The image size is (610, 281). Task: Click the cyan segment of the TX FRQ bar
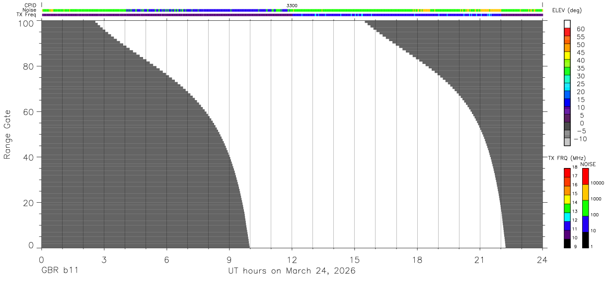pyautogui.click(x=567, y=217)
